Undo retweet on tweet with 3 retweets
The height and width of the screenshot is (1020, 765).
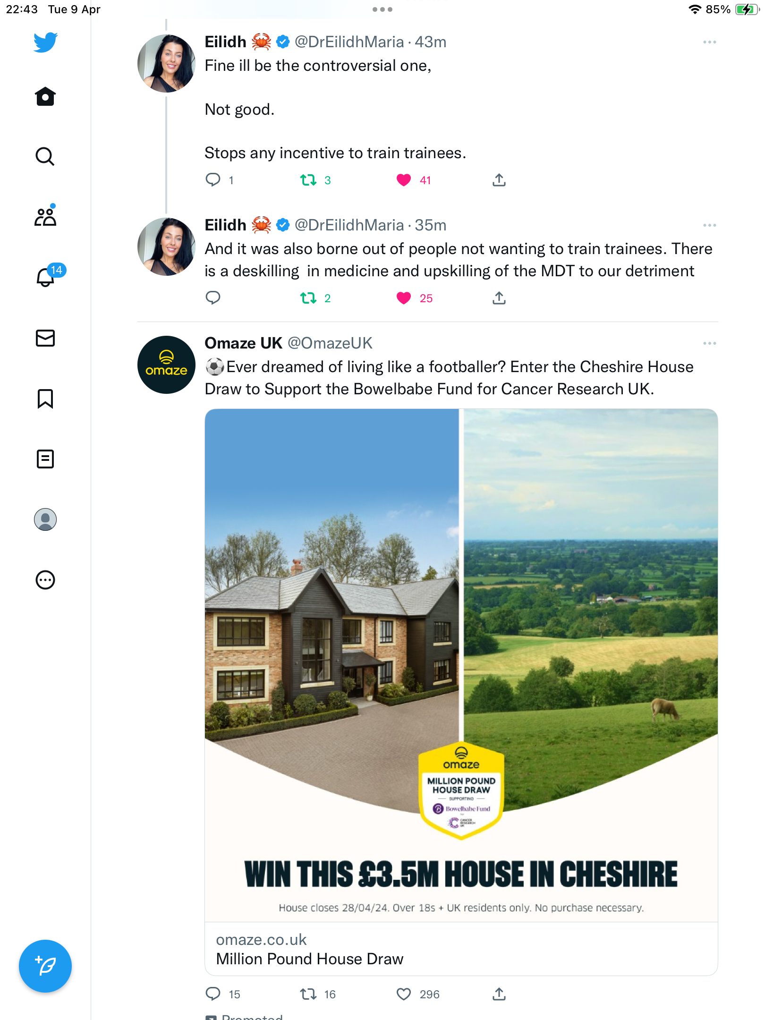pos(308,180)
